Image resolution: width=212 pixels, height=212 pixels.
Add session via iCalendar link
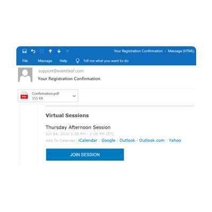(88, 140)
